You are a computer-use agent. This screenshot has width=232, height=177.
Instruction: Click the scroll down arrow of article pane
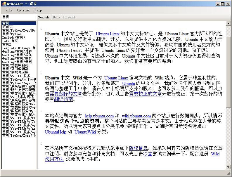click(228, 167)
